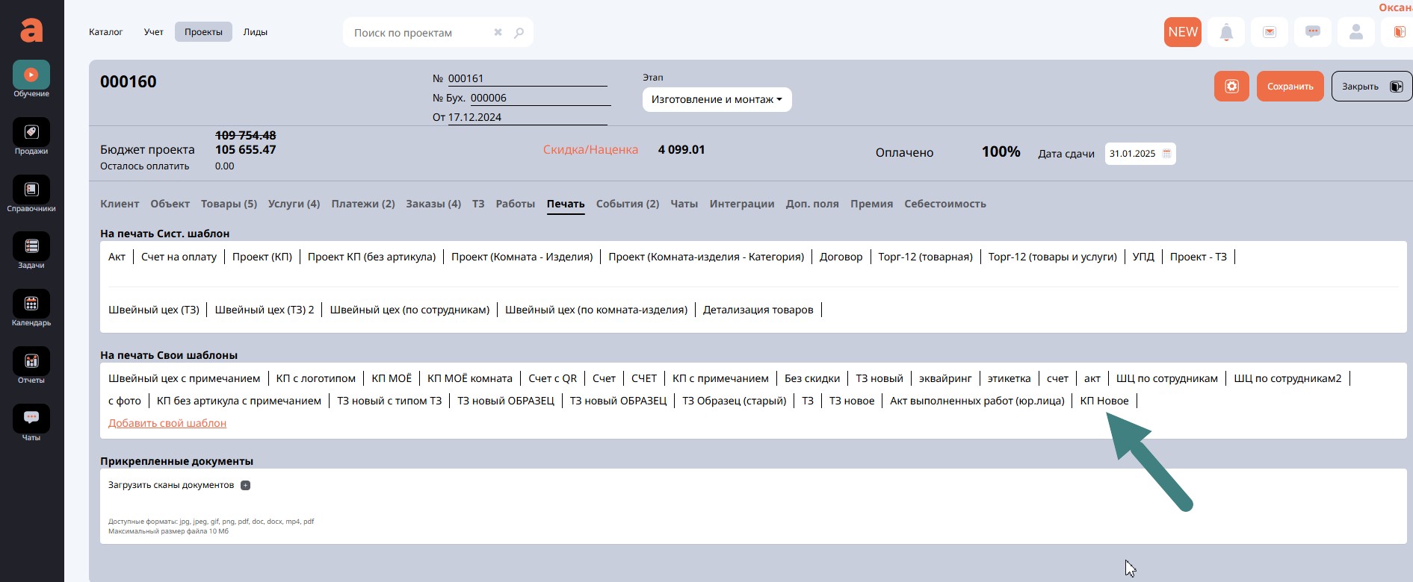The image size is (1413, 582).
Task: Print the КП Новое template
Action: pos(1104,401)
